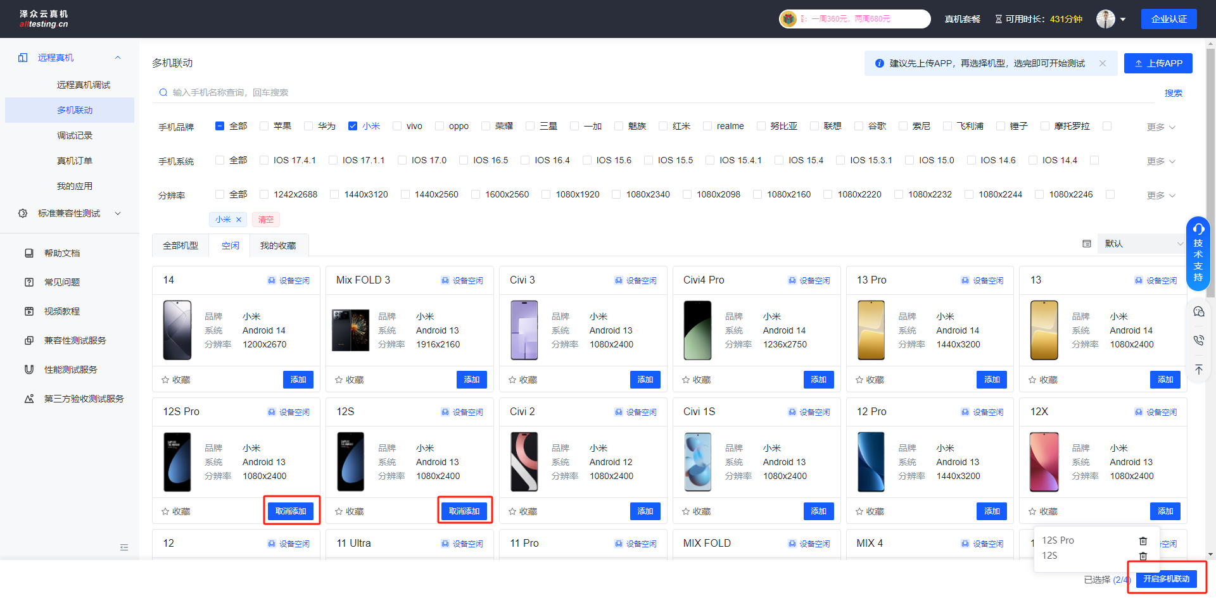Expand the 标准兼容性测试 sidebar menu
This screenshot has width=1216, height=598.
pos(69,213)
